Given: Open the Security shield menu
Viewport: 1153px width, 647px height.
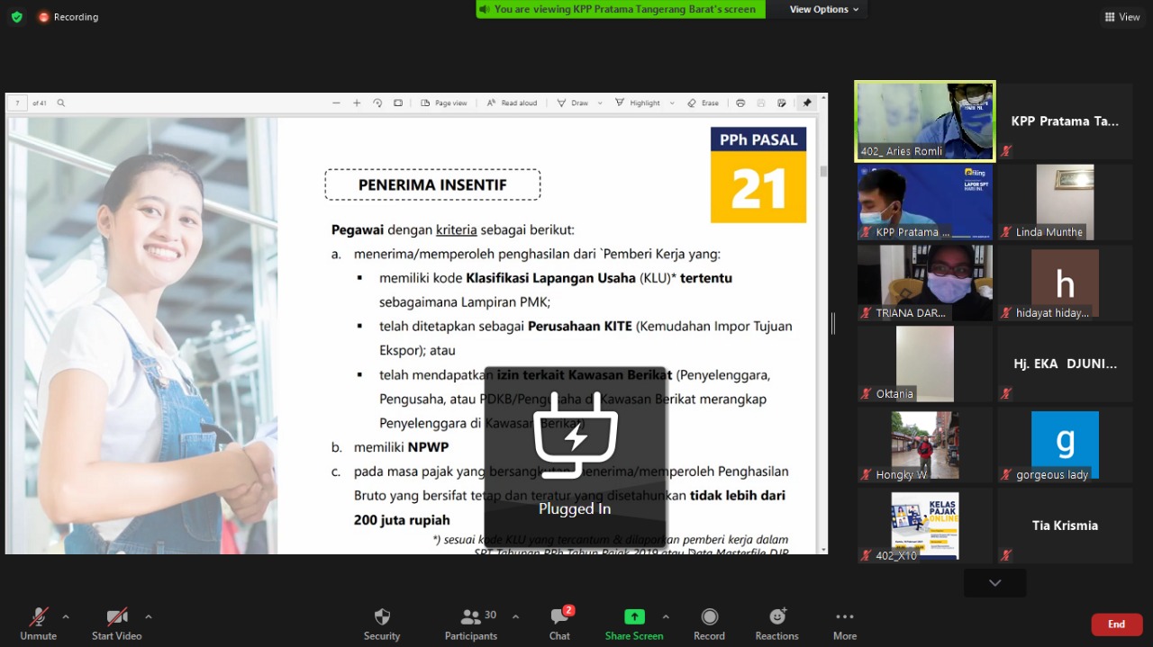Looking at the screenshot, I should pyautogui.click(x=382, y=624).
